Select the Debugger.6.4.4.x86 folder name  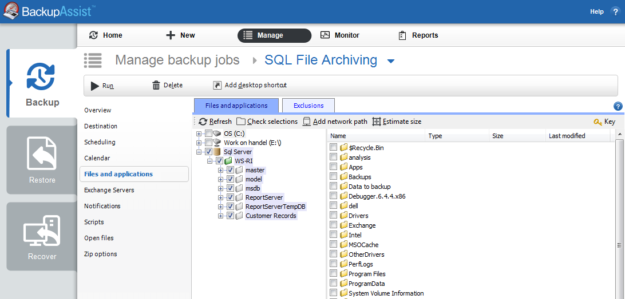point(377,196)
